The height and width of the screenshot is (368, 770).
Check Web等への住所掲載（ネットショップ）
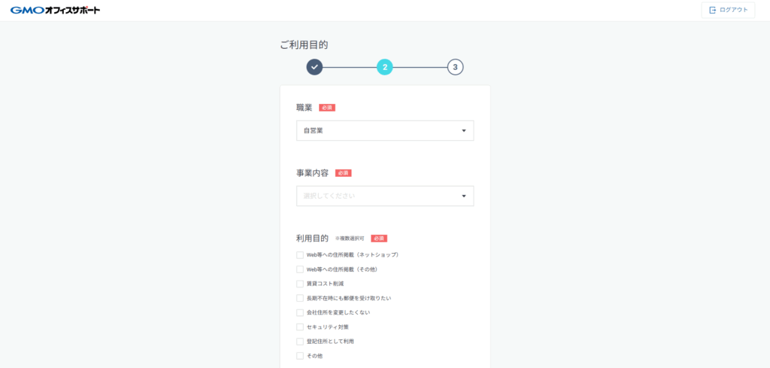(300, 255)
